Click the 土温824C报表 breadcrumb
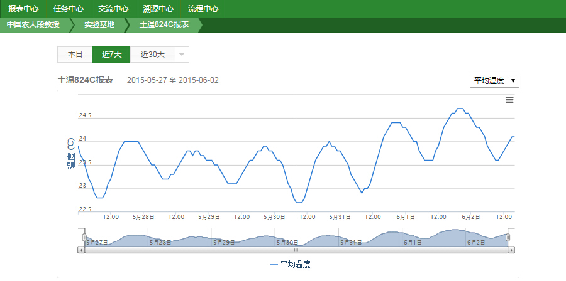The height and width of the screenshot is (281, 566). pyautogui.click(x=164, y=24)
